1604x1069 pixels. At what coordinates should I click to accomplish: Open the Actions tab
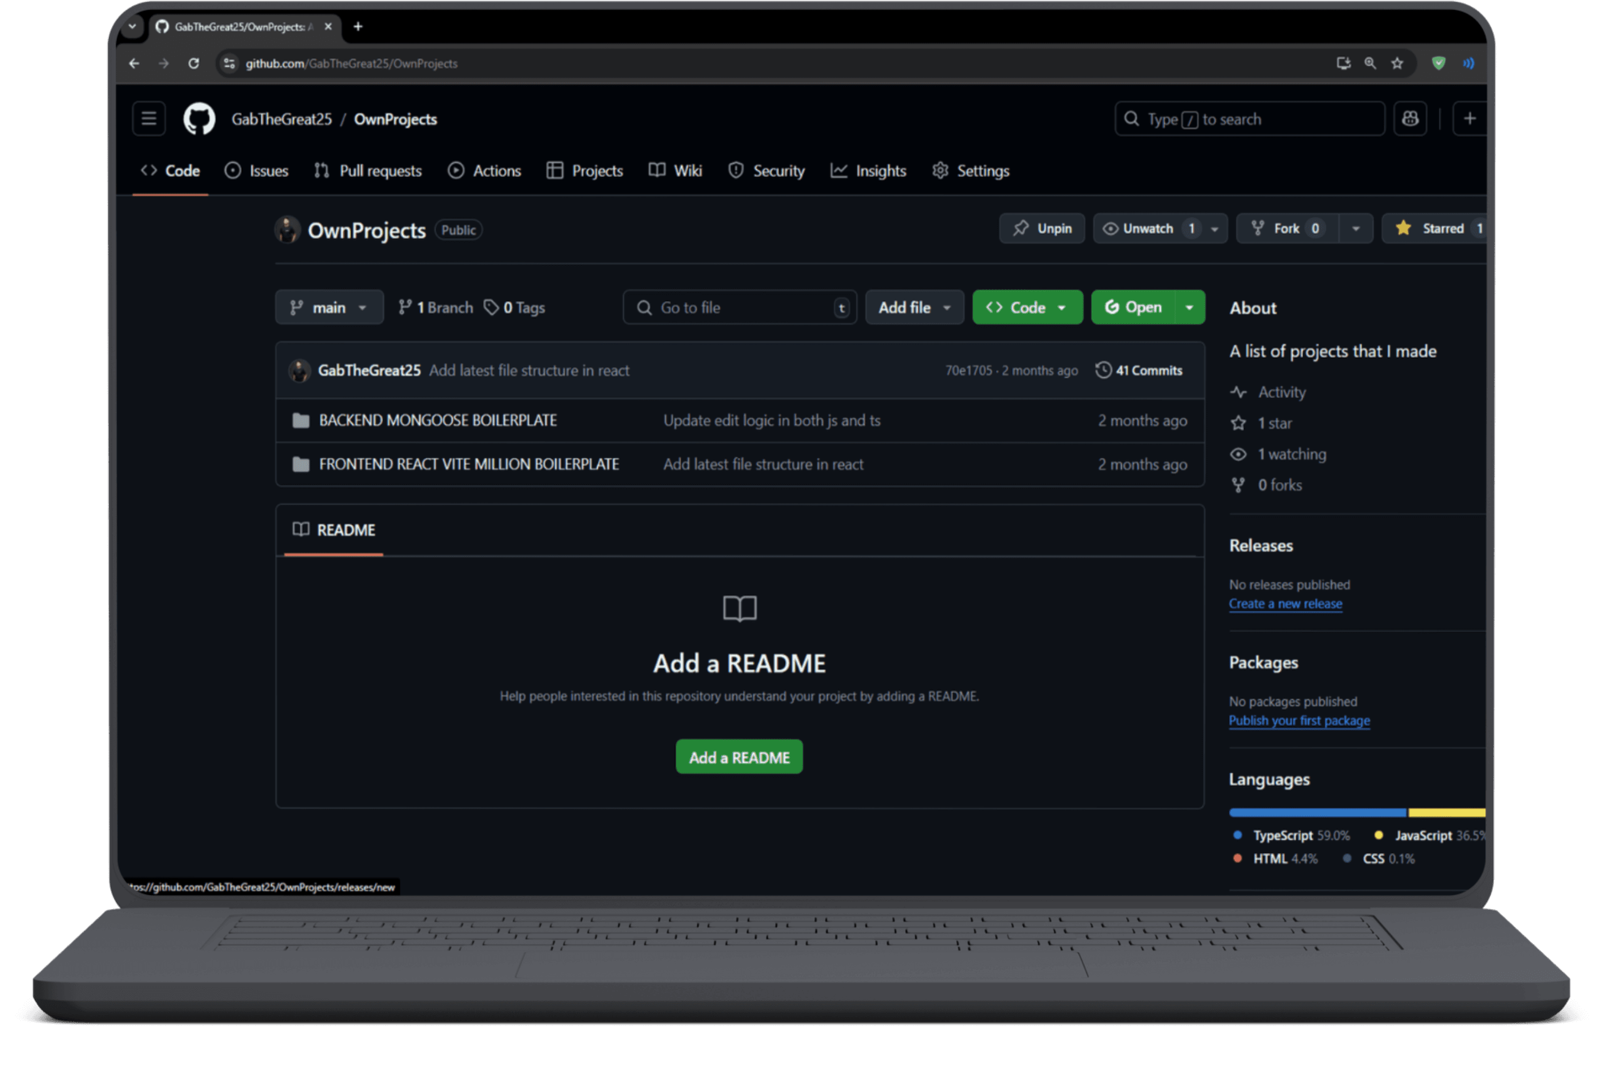point(484,171)
